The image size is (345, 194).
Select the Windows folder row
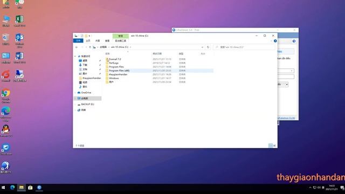pos(160,78)
